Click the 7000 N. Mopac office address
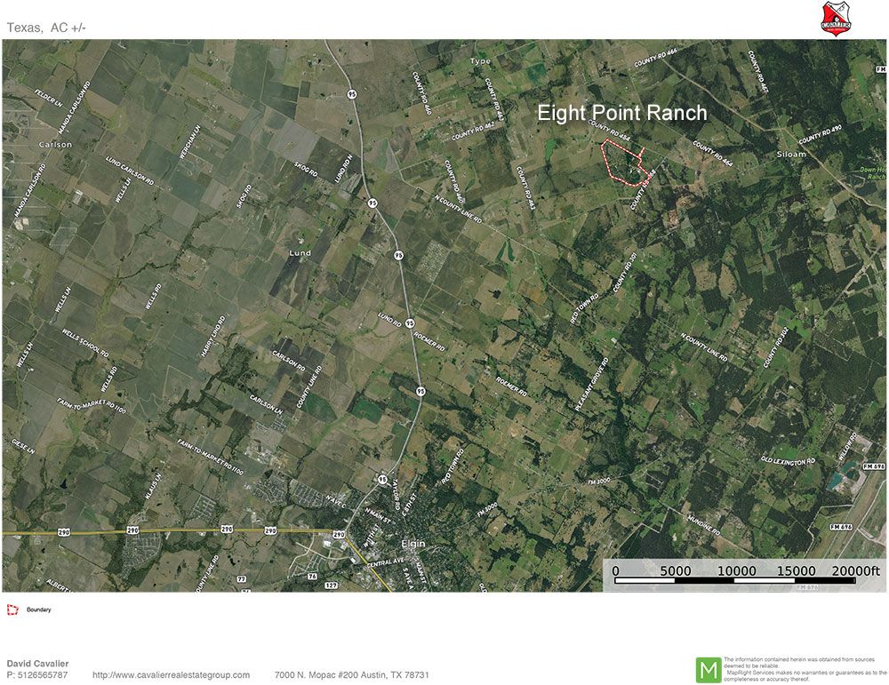 click(x=351, y=675)
